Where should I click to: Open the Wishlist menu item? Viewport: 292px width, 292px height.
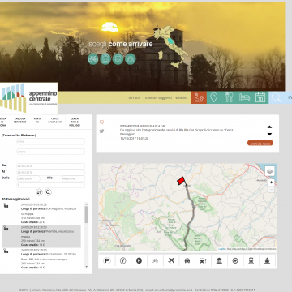pyautogui.click(x=181, y=97)
